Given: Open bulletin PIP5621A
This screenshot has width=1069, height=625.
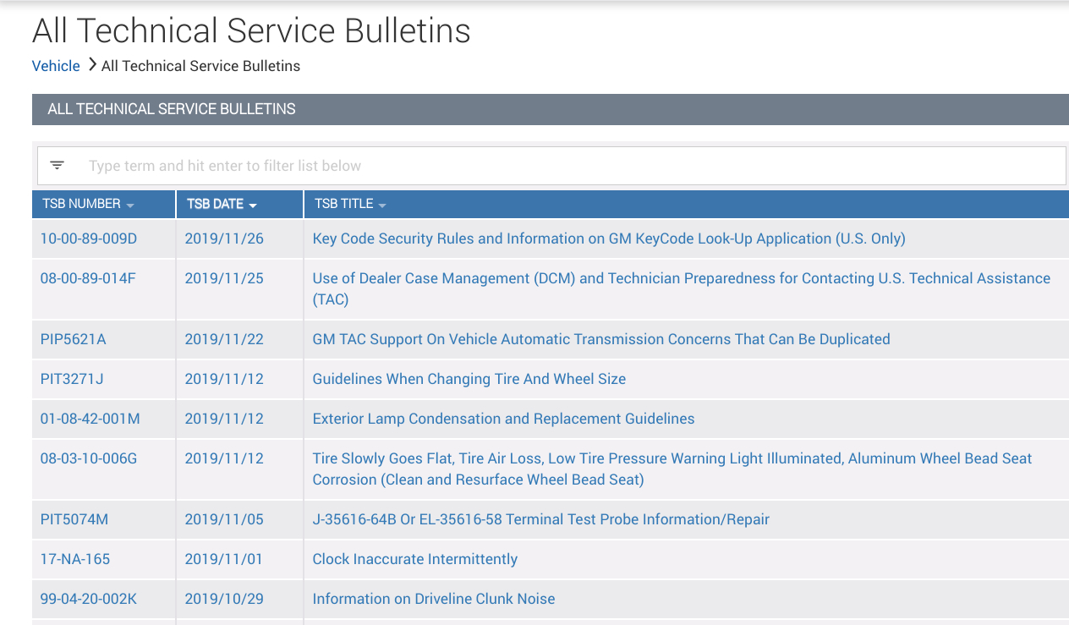Looking at the screenshot, I should 74,339.
